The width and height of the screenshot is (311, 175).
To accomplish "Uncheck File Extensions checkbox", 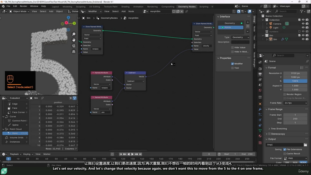I will (285, 150).
